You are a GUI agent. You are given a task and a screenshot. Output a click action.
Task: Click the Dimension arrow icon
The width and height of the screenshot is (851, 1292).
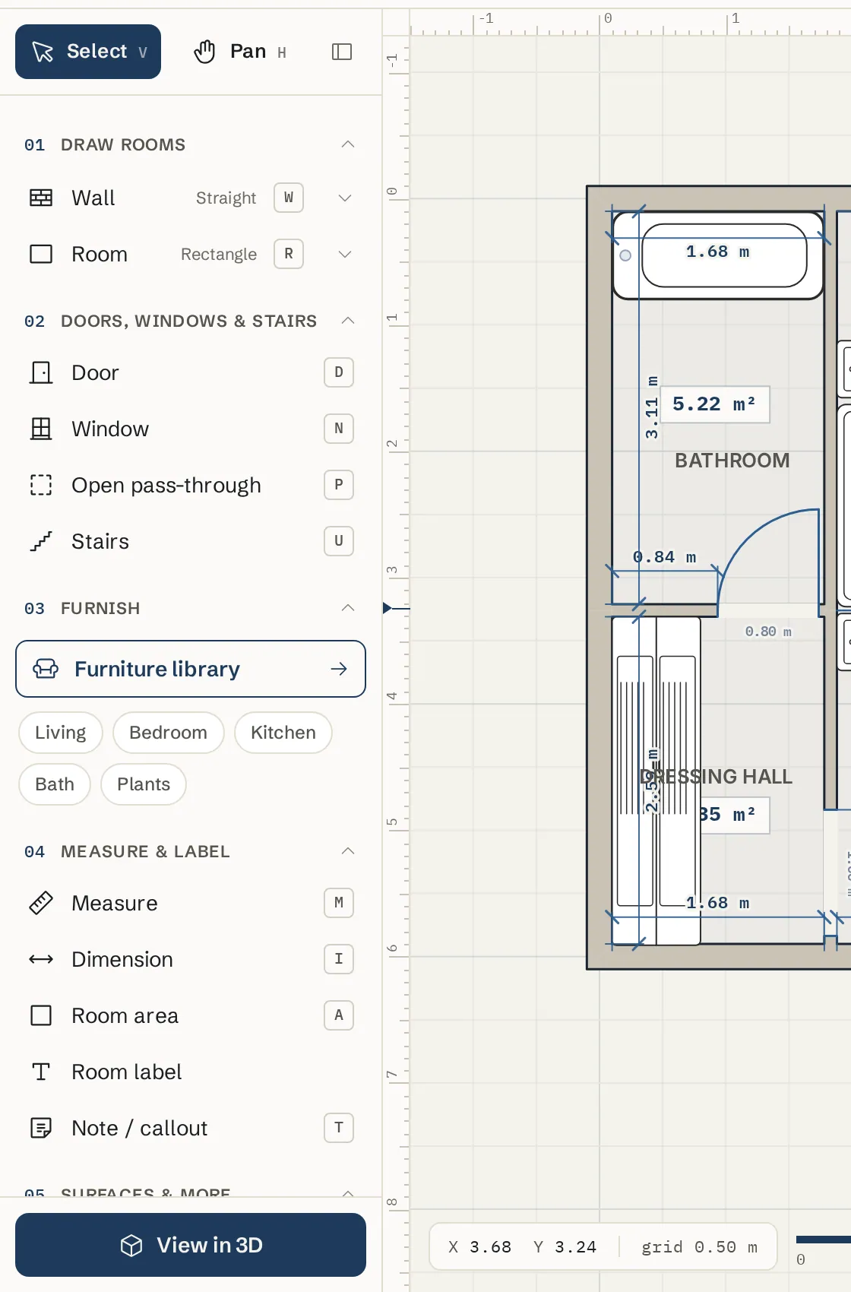pos(41,959)
